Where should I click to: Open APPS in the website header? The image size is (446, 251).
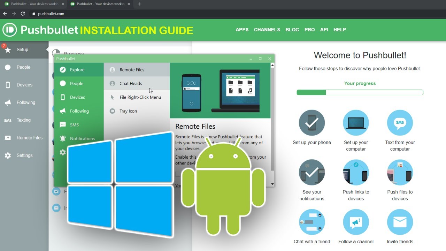pos(242,30)
